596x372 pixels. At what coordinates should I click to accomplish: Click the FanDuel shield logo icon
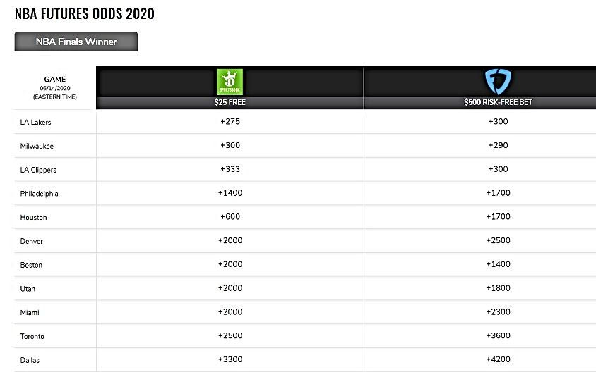tap(497, 82)
